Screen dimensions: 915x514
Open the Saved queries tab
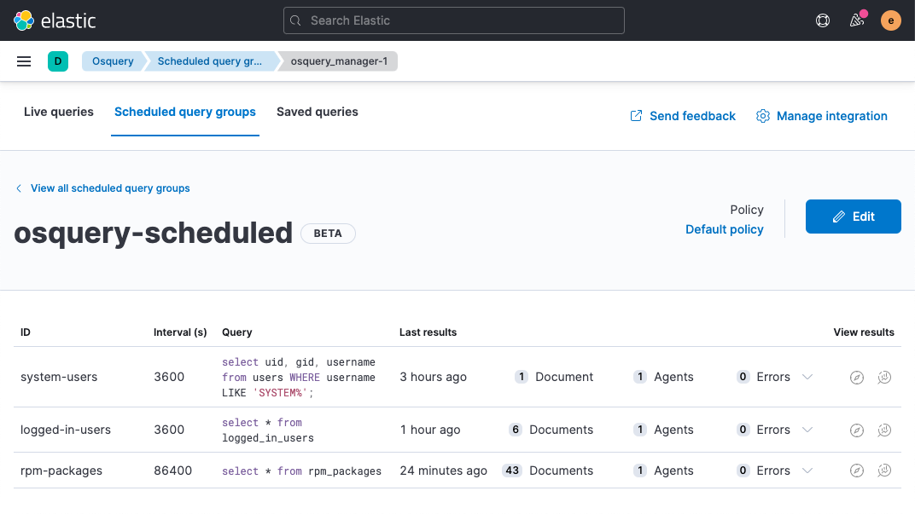(318, 112)
